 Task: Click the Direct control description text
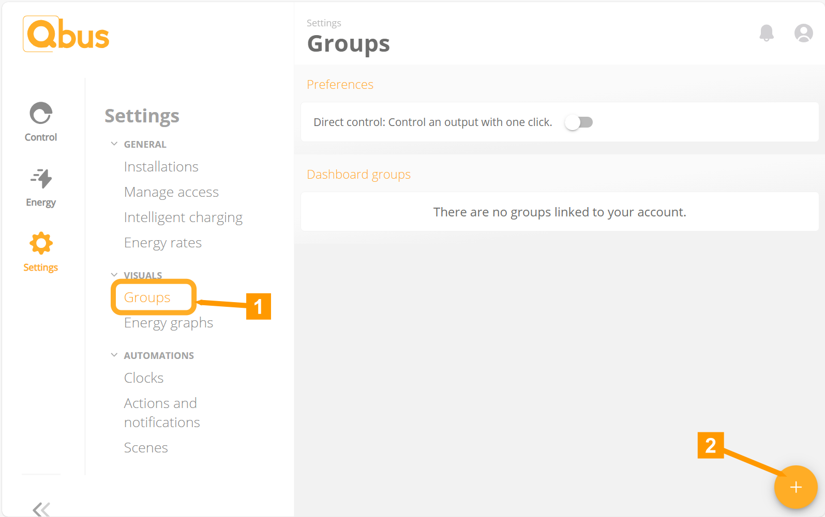(433, 122)
